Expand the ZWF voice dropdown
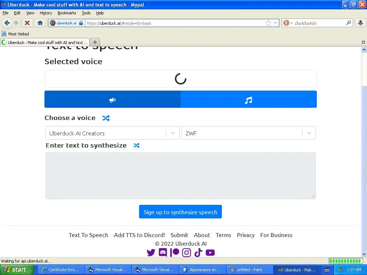367x275 pixels. point(249,133)
